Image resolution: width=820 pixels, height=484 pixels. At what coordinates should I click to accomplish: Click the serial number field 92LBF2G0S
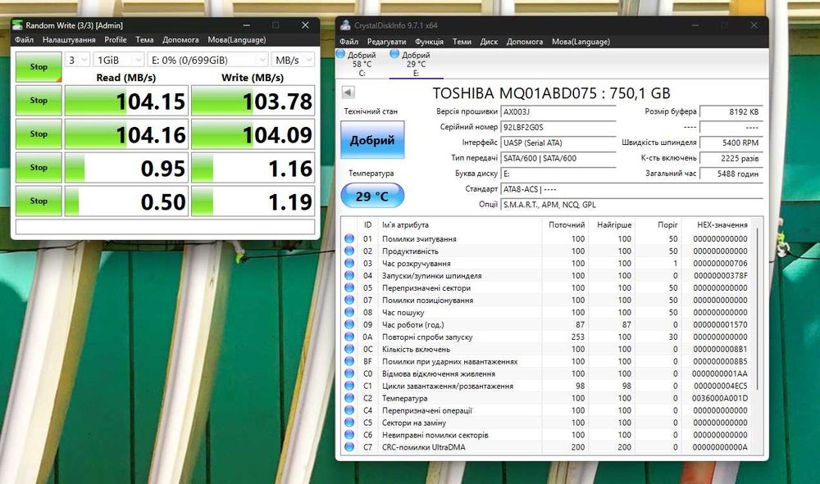click(x=558, y=127)
